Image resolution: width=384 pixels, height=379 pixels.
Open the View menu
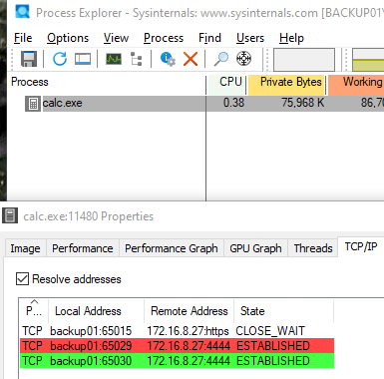tap(116, 38)
